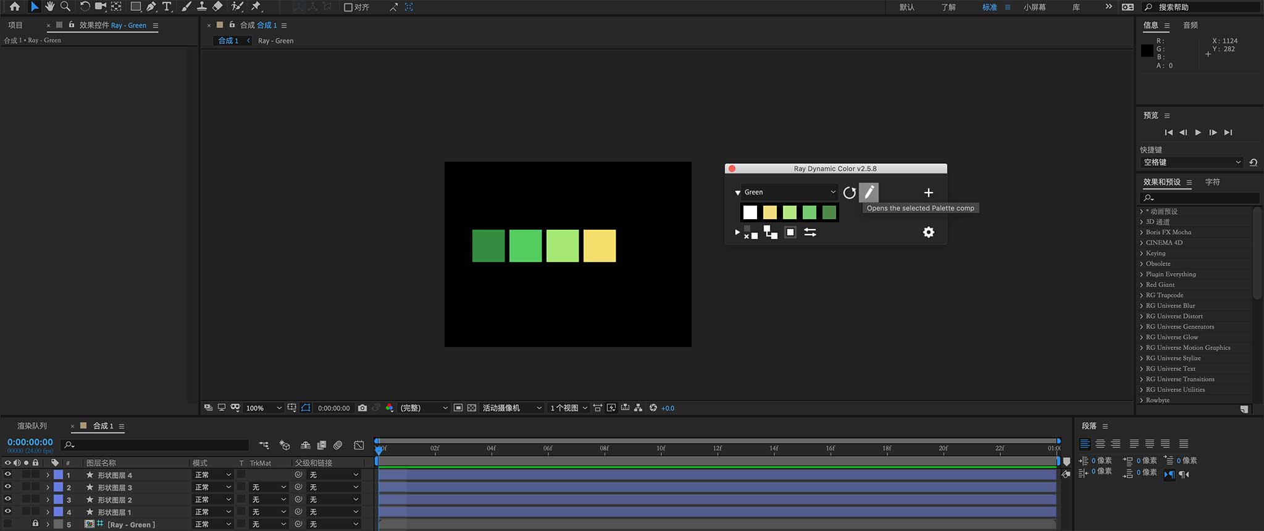Switch to the 音频 tab

(x=1191, y=25)
